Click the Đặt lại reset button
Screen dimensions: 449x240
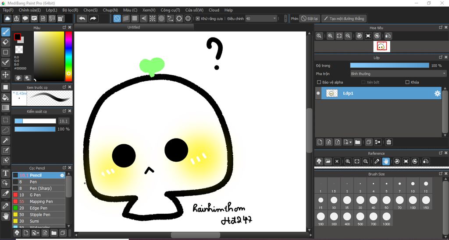coord(310,18)
